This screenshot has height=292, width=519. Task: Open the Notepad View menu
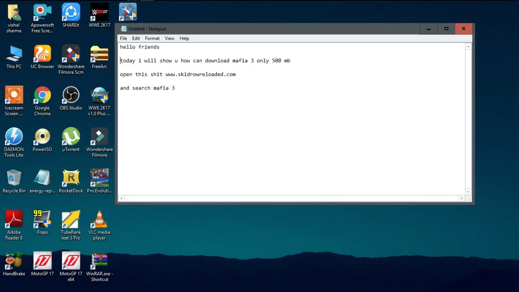(x=169, y=39)
